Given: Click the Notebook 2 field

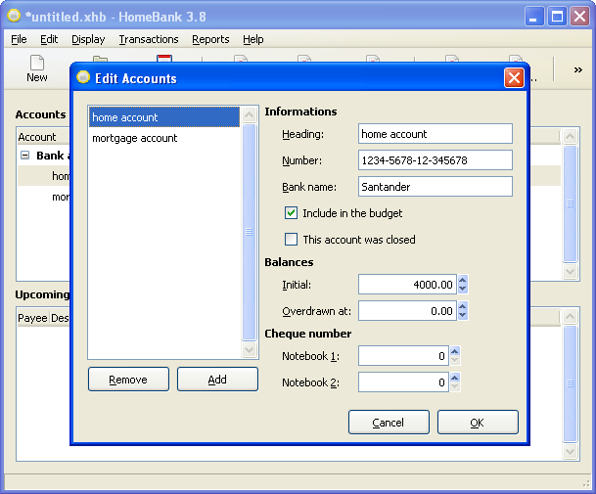Looking at the screenshot, I should click(x=403, y=382).
